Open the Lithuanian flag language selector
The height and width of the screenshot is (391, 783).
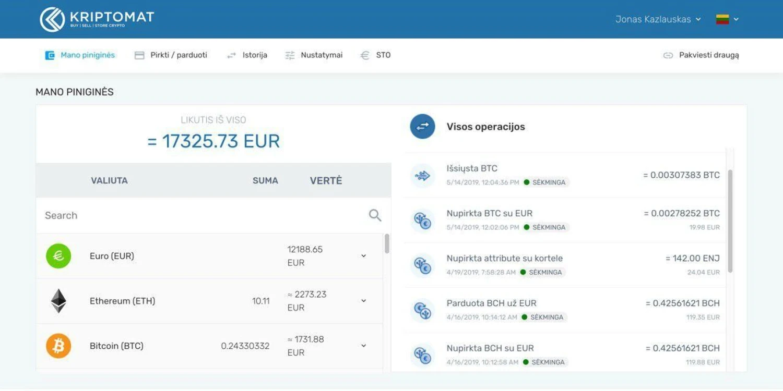pos(727,19)
